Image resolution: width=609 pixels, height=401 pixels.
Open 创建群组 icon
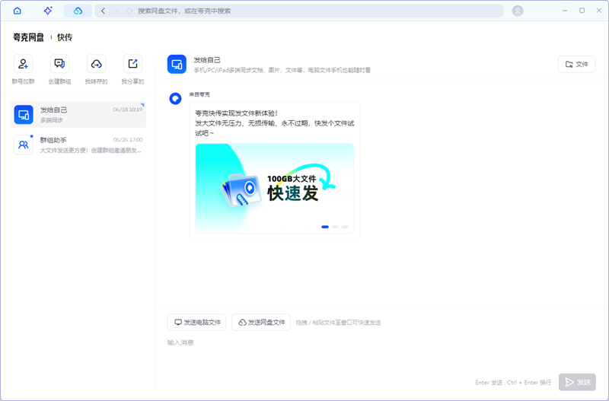pyautogui.click(x=59, y=64)
